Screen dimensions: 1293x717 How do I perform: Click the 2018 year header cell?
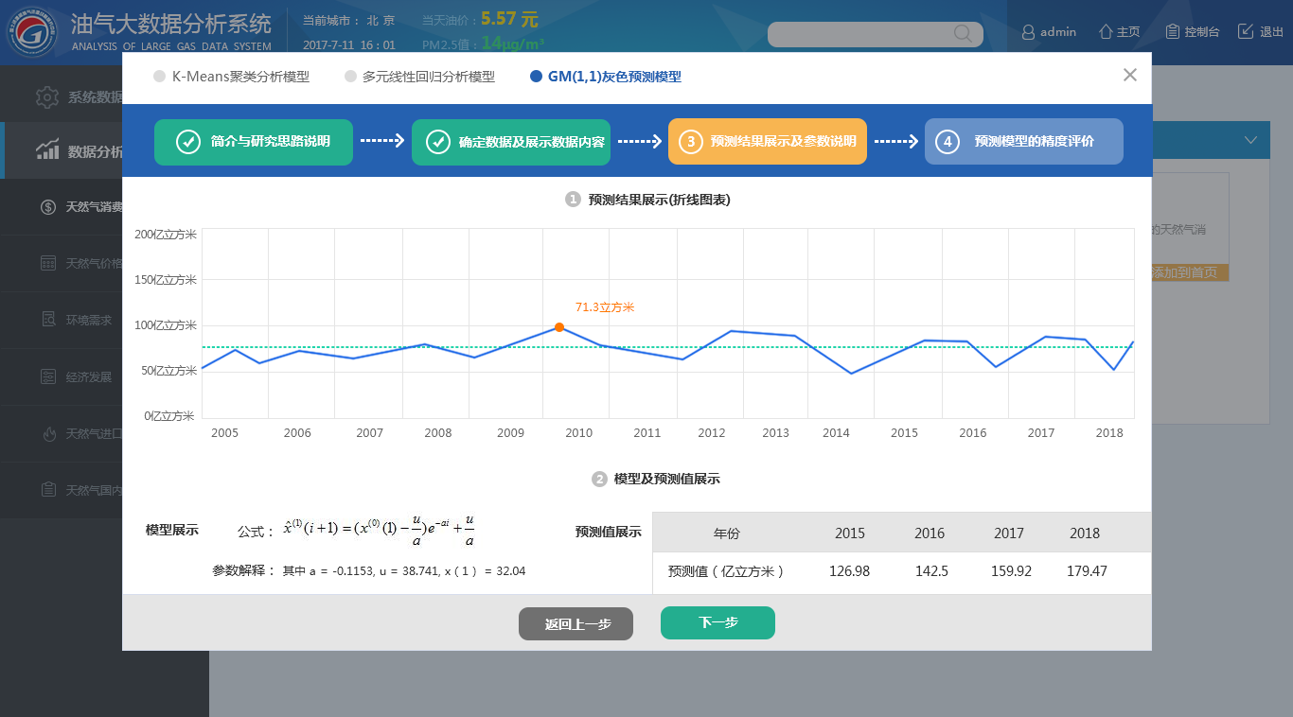1085,533
